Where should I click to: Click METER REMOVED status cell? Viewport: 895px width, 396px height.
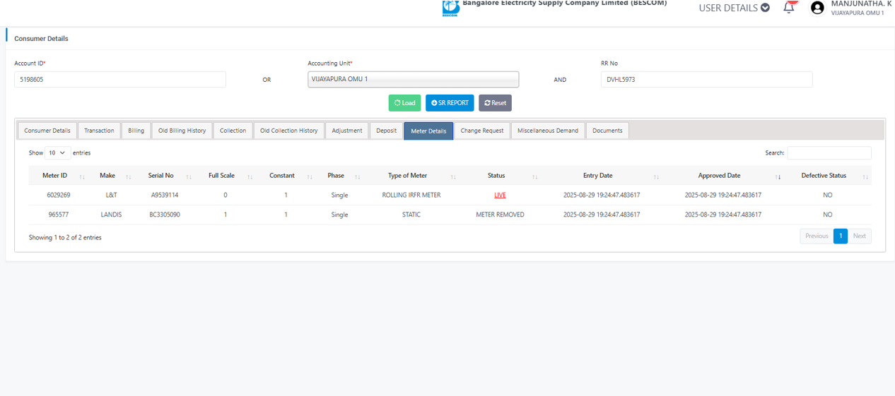[500, 215]
